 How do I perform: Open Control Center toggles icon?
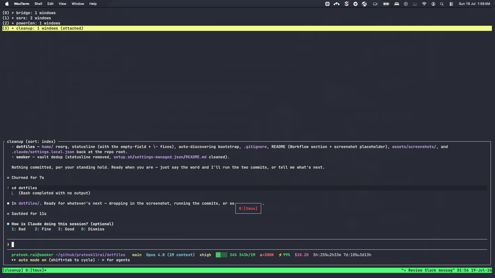451,4
